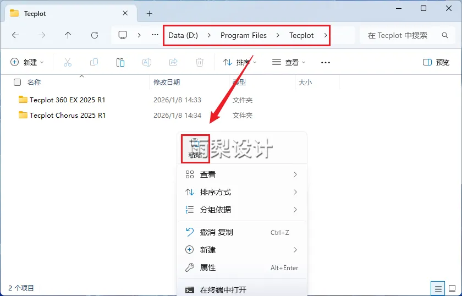
Task: Switch to large thumbnails view in status bar
Action: tap(452, 288)
